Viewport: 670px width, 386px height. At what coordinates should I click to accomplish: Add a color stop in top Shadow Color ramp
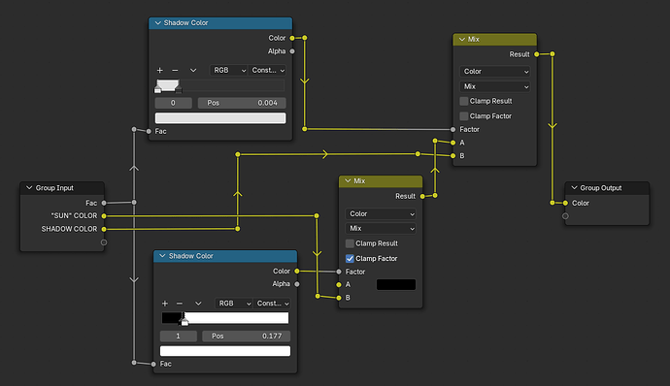point(160,70)
